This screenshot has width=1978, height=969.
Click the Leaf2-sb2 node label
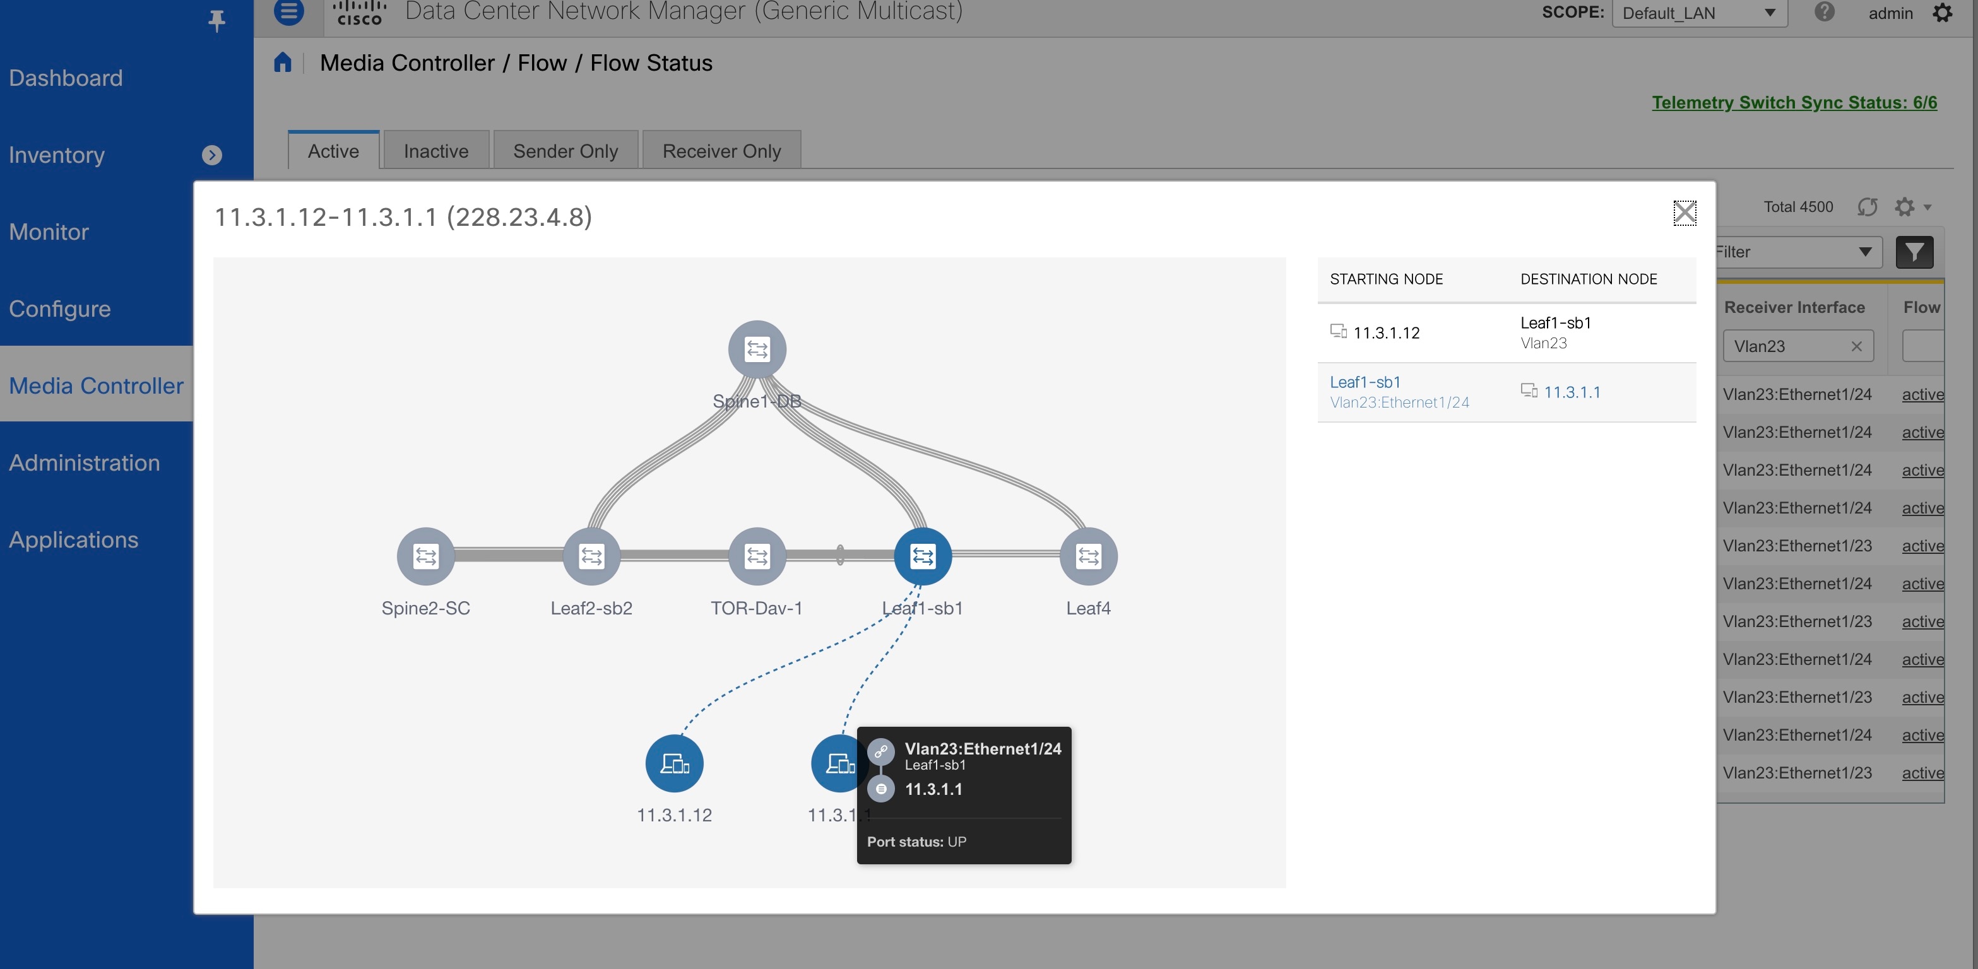pos(591,608)
